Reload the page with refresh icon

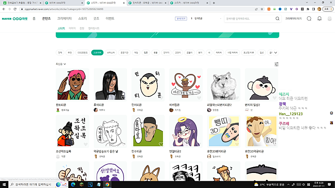(x=15, y=9)
